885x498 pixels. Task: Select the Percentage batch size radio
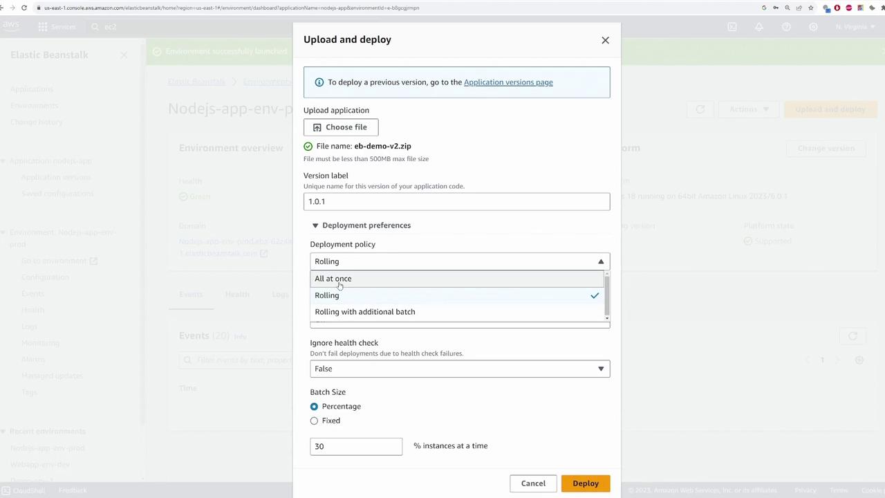coord(314,407)
